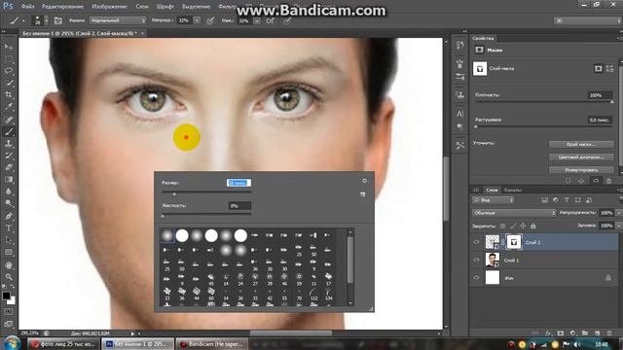Select the Слой 2 layer mask thumbnail
This screenshot has width=623, height=350.
[514, 242]
